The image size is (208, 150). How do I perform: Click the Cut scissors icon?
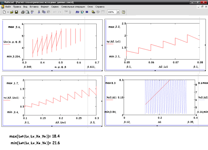coord(39,12)
